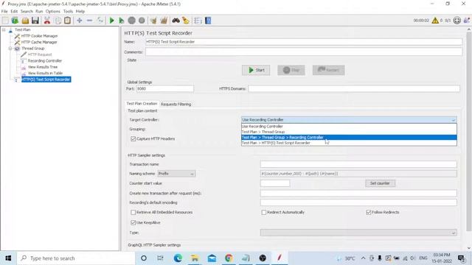The image size is (472, 265).
Task: Click Start no pauses toolbar icon
Action: [x=121, y=21]
